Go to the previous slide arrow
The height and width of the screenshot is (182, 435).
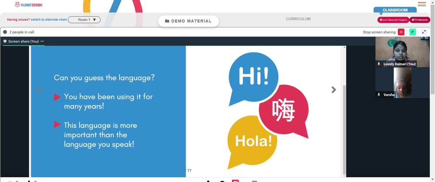[38, 89]
